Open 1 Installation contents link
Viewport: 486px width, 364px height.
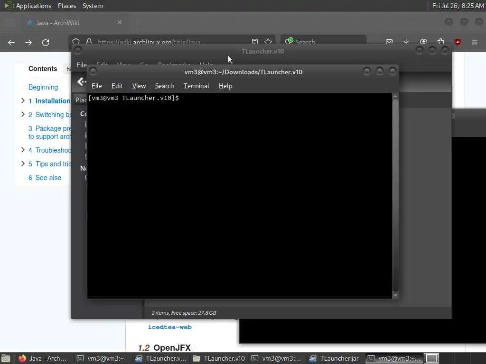click(x=49, y=101)
